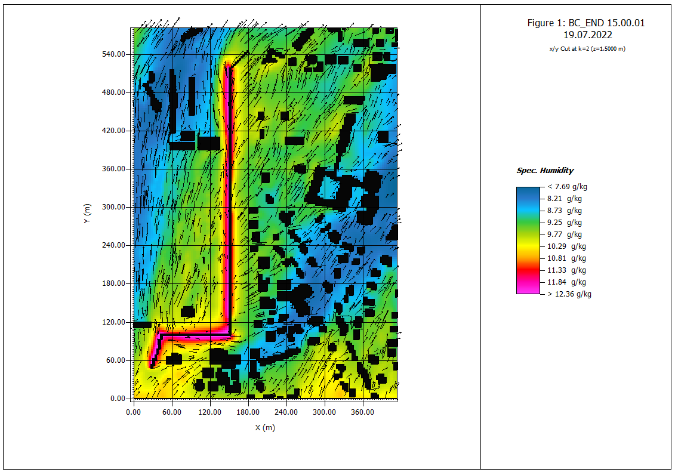This screenshot has width=675, height=472.
Task: Select the "Spec. Humidity" legend title
Action: point(545,171)
